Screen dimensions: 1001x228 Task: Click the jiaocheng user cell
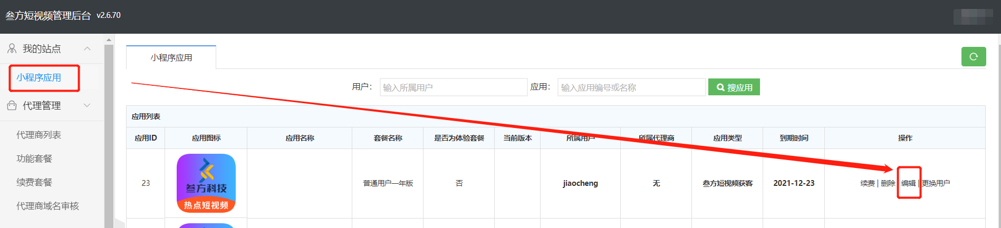point(580,183)
